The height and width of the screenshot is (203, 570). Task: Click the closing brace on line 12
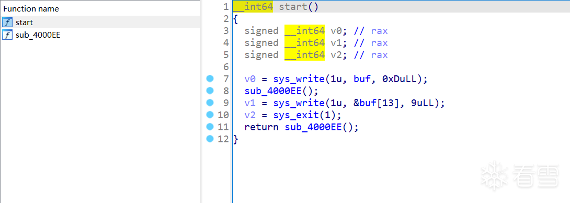235,139
